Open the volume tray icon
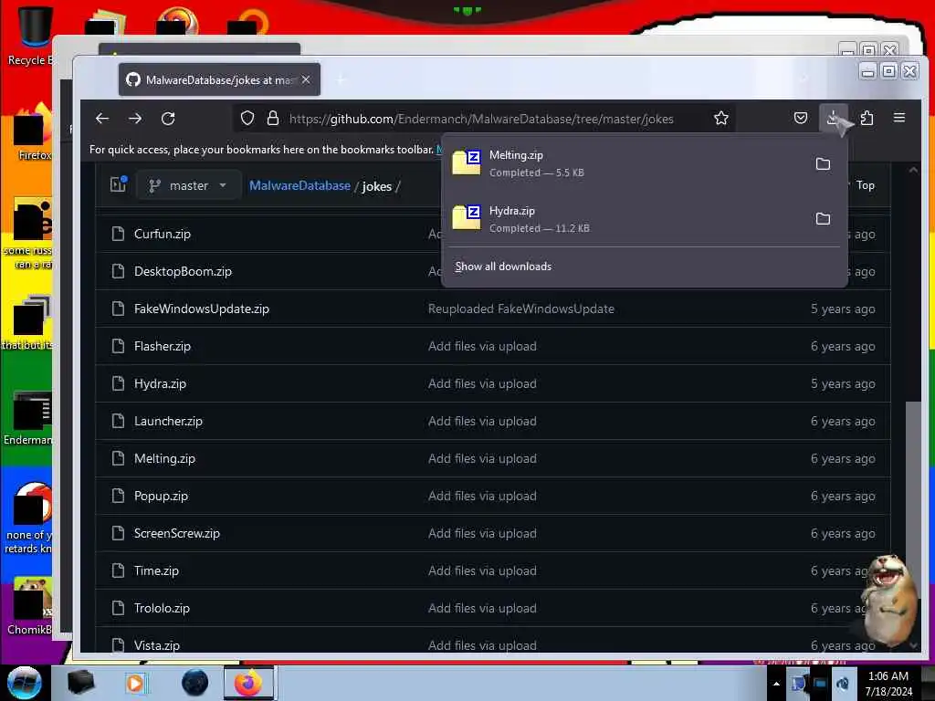Screen dimensions: 935x701 coord(843,684)
